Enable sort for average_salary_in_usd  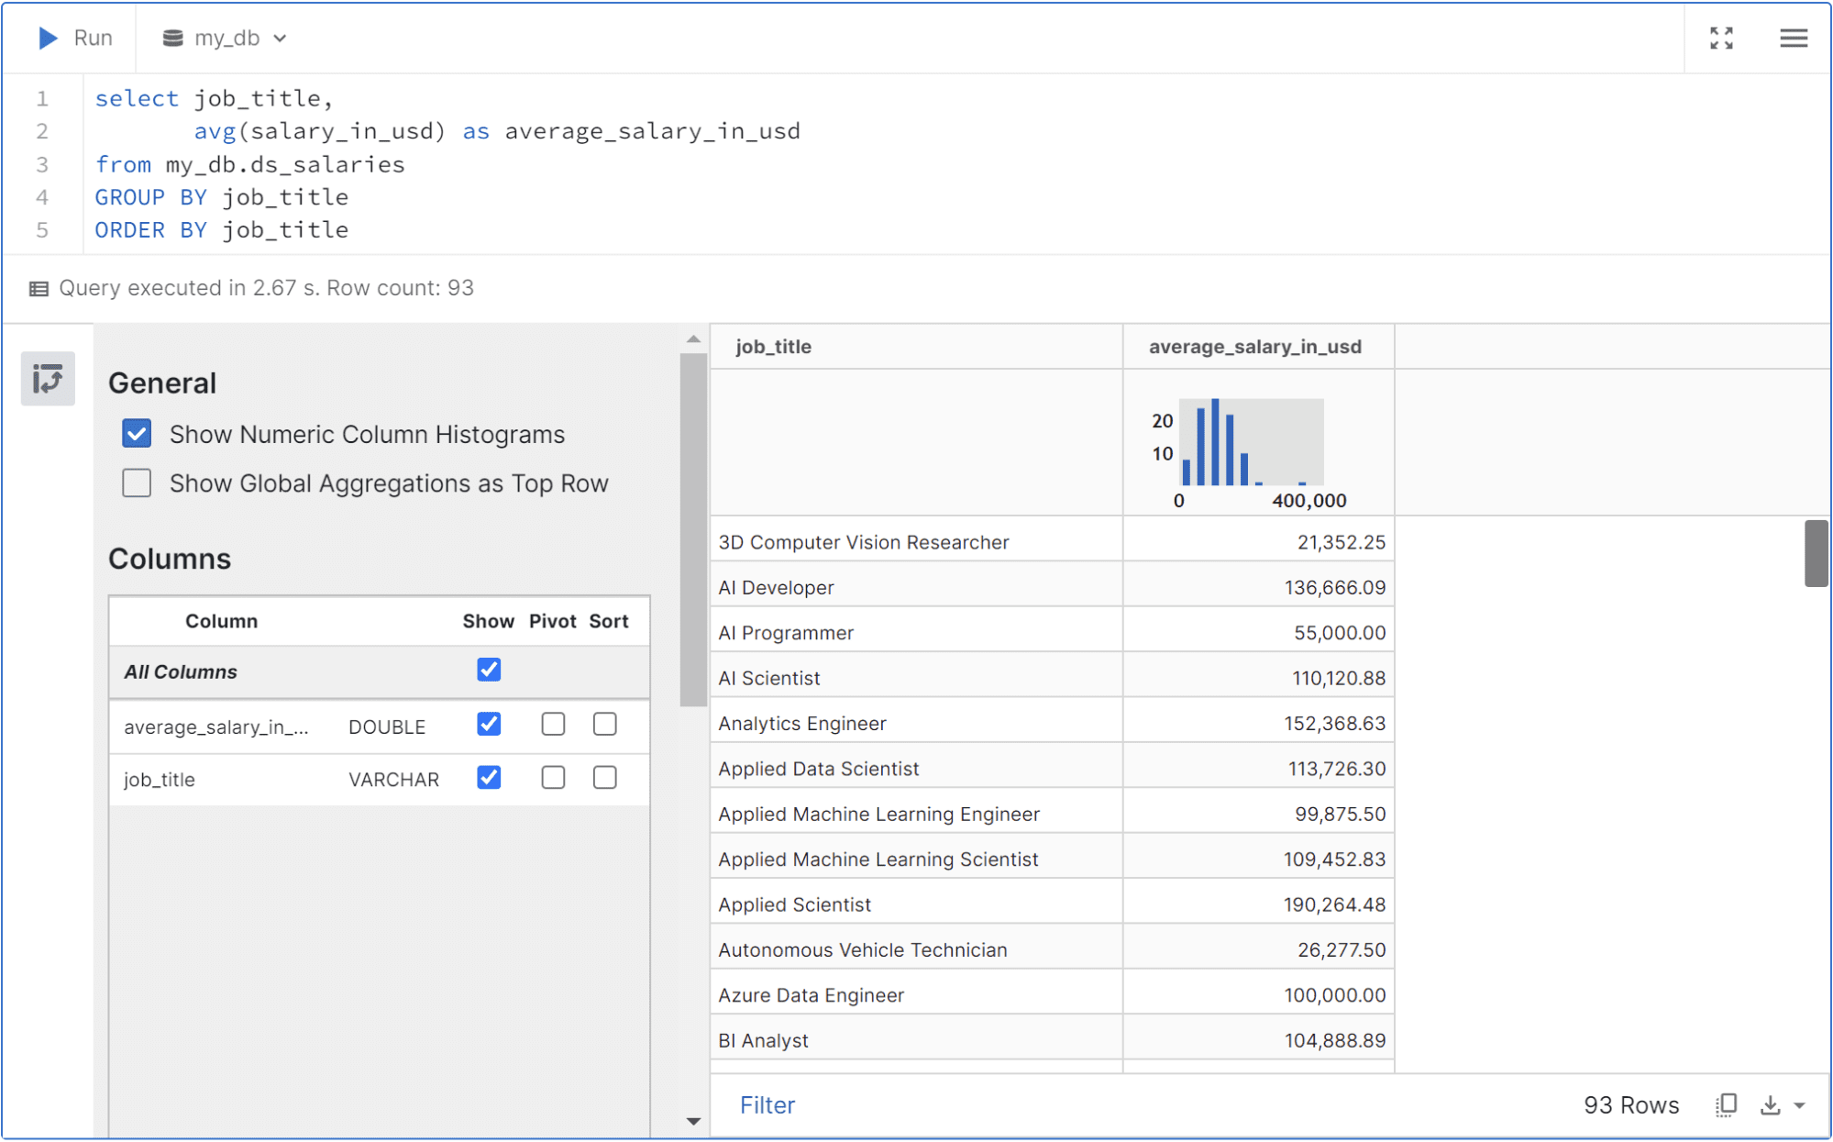tap(604, 725)
